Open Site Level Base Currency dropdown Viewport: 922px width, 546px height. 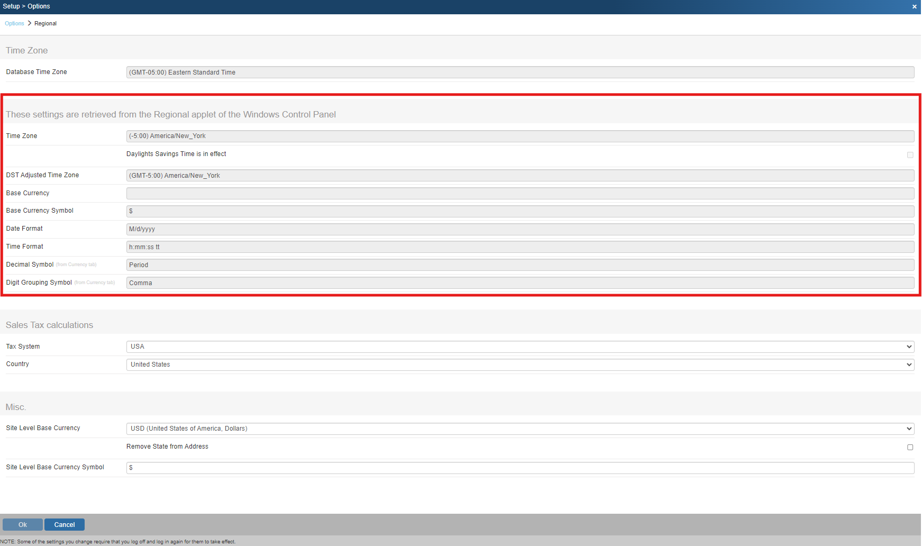pos(519,429)
